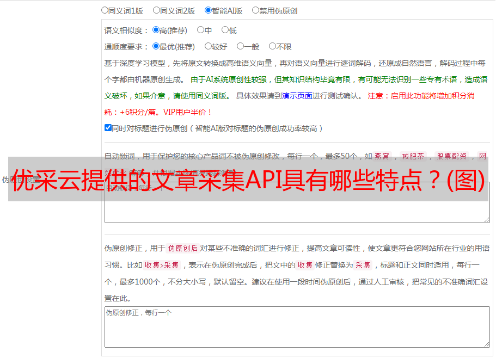This screenshot has height=358, width=496.
Task: Click resize handle of 伪原创修正 text area
Action: tap(486, 344)
